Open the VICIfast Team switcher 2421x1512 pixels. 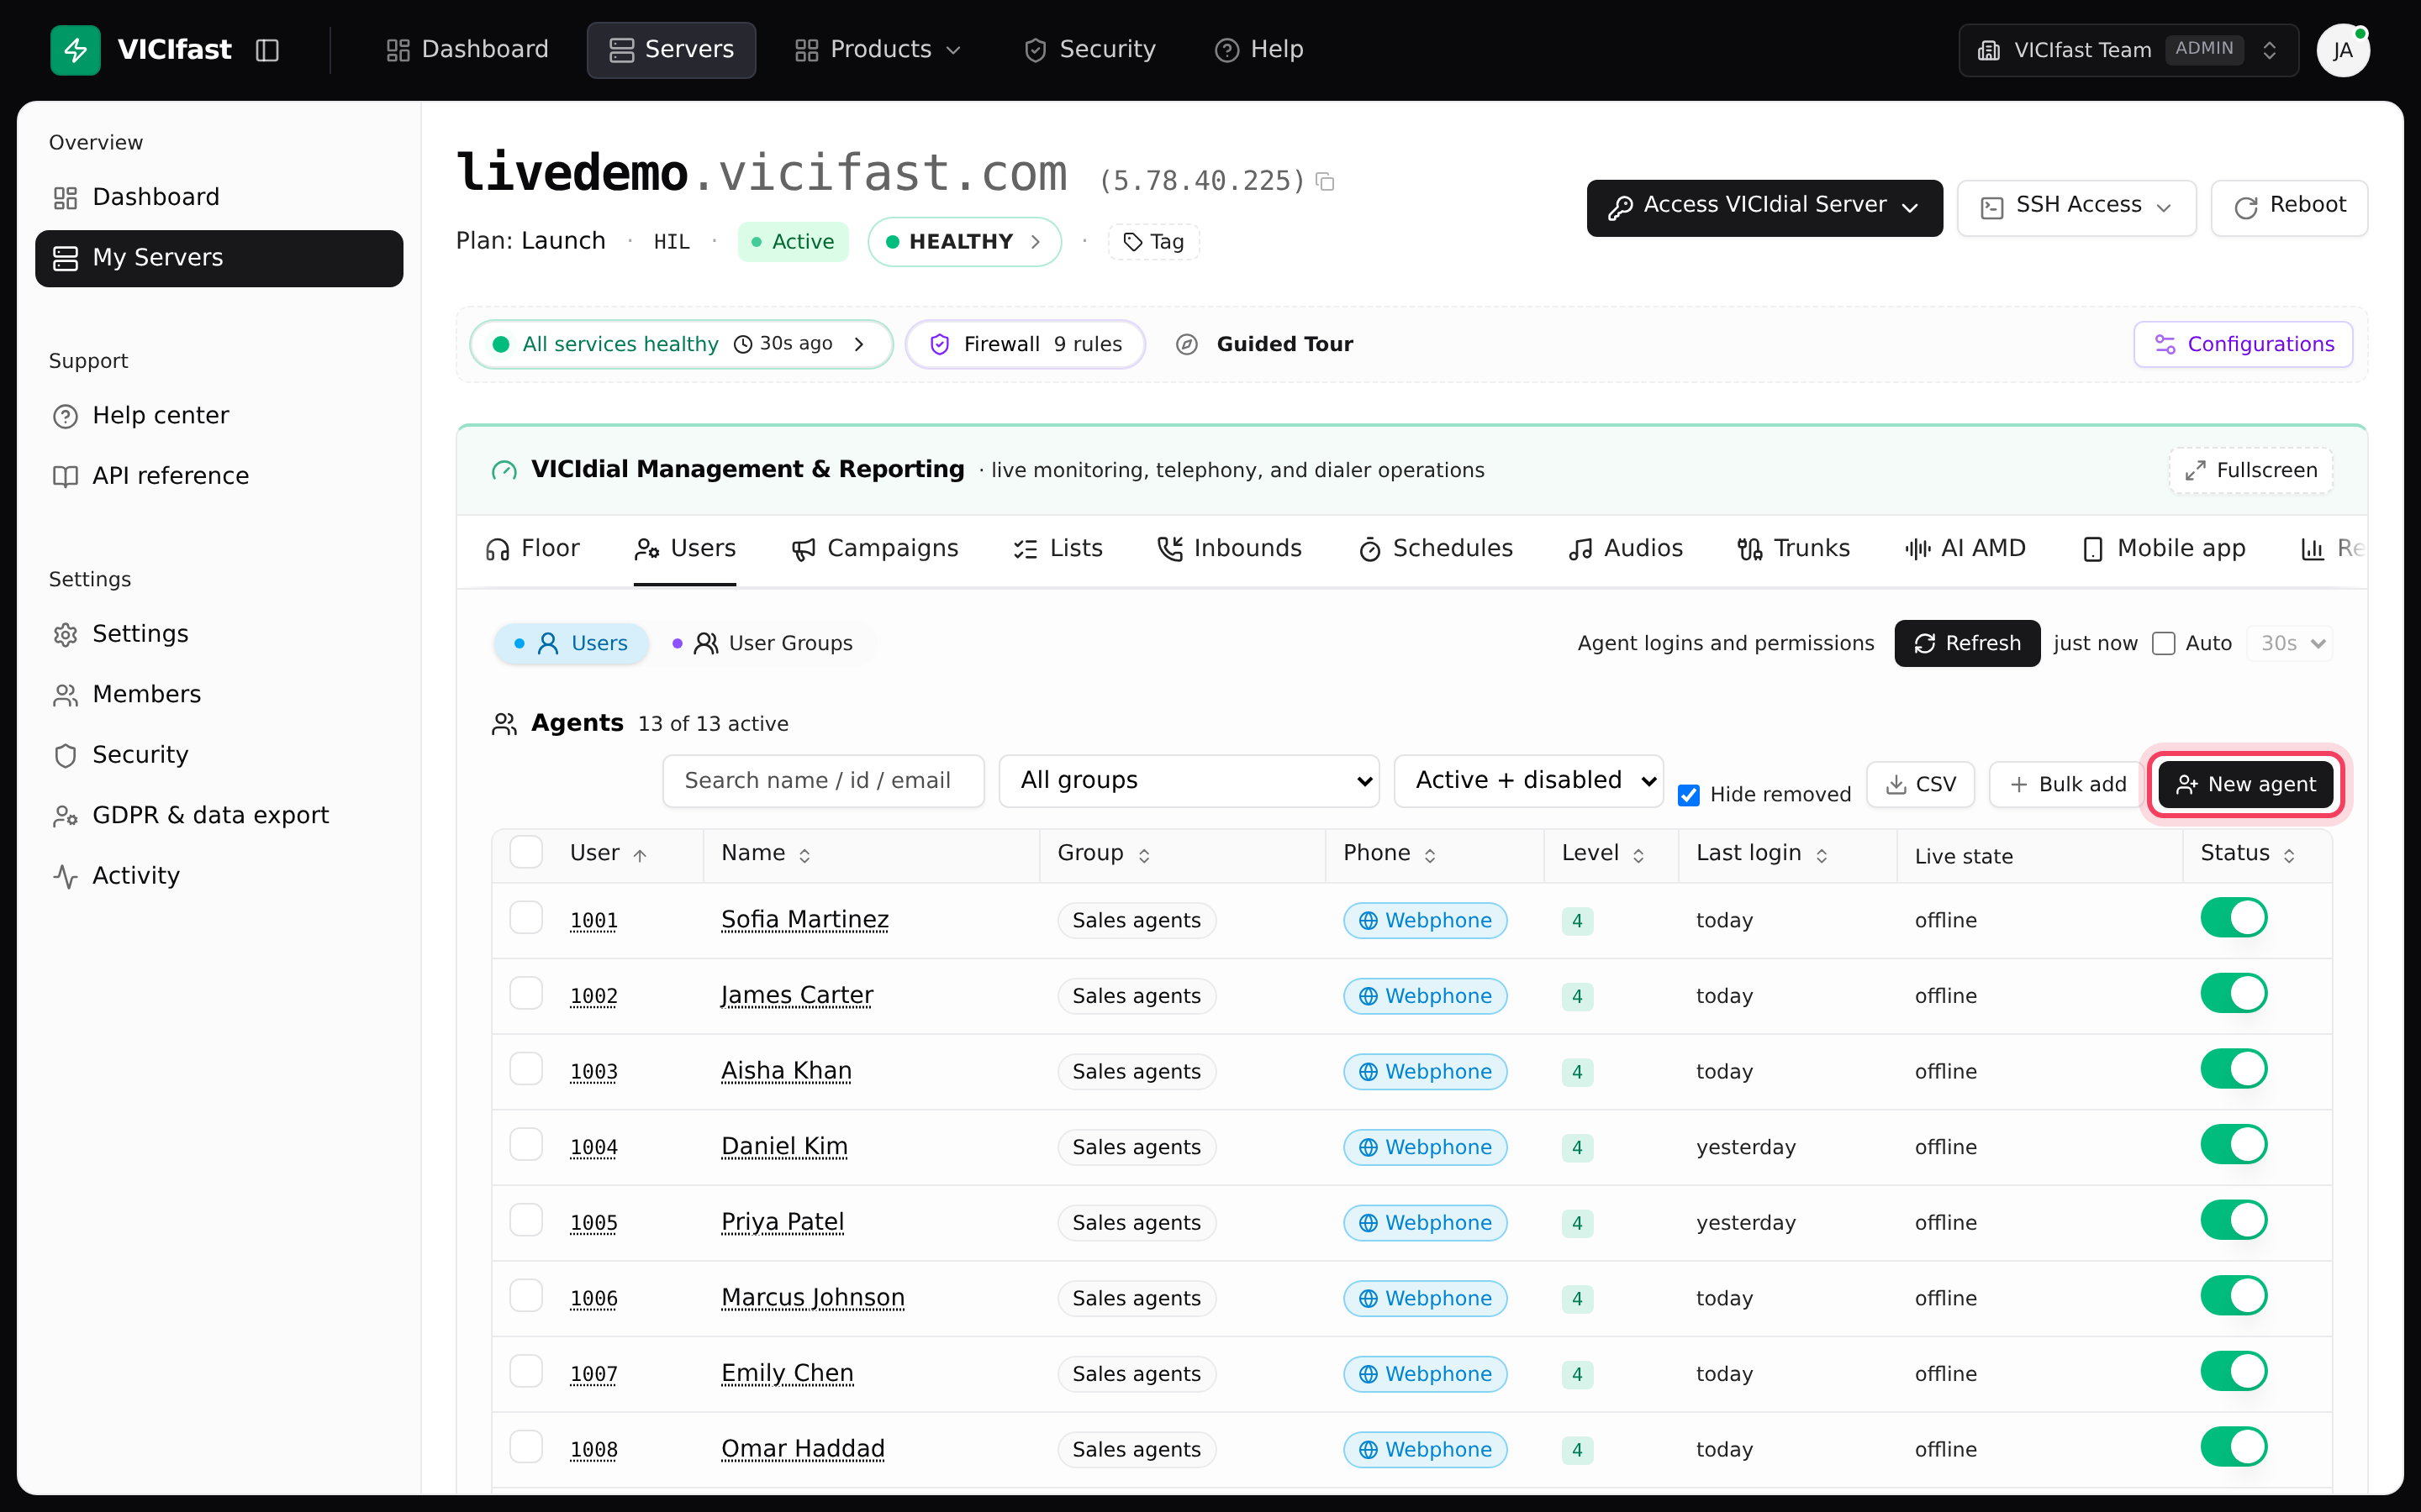pyautogui.click(x=2128, y=50)
